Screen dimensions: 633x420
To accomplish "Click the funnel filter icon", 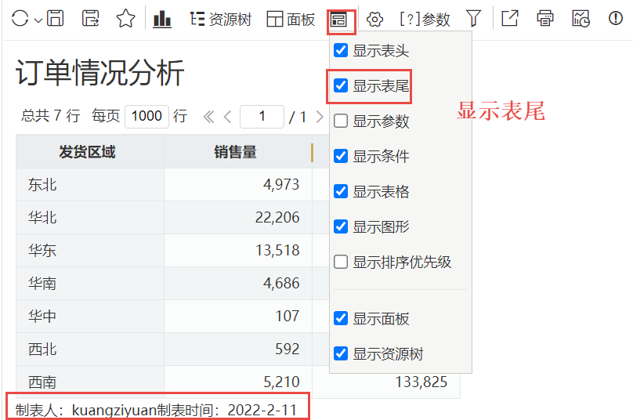I will (x=473, y=19).
